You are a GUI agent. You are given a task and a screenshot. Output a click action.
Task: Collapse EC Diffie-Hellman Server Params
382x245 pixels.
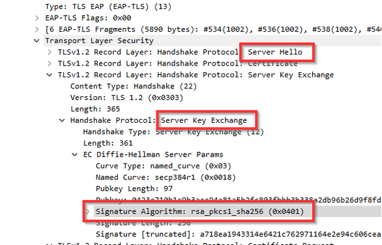click(75, 155)
